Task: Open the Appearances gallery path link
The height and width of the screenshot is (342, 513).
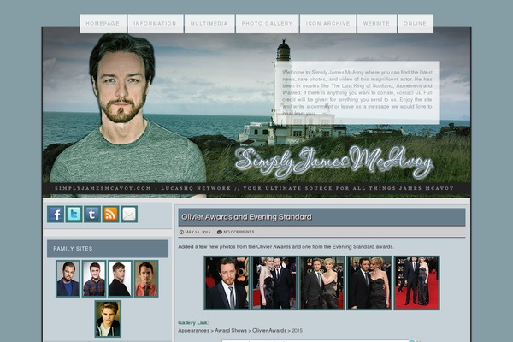Action: pos(194,331)
